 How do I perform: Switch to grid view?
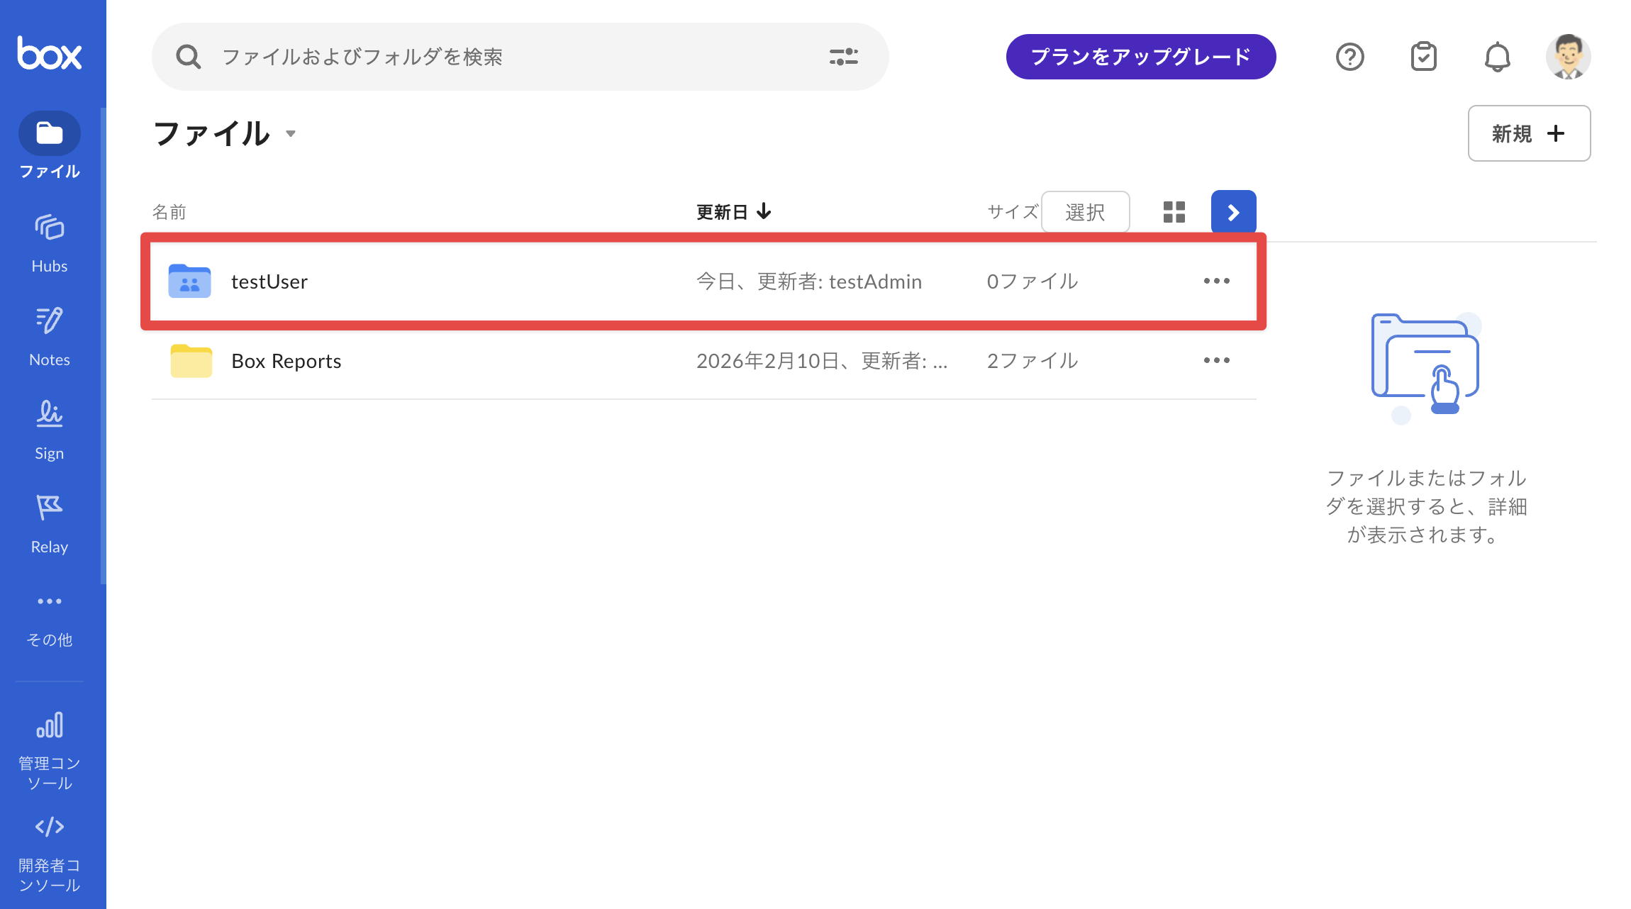tap(1174, 212)
